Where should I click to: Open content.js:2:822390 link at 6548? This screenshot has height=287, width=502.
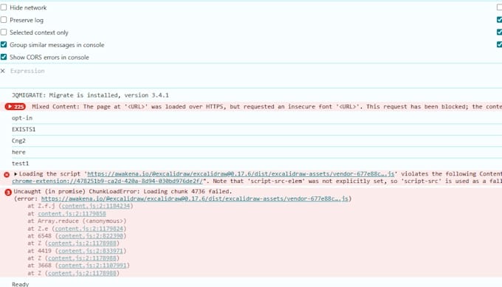[91, 236]
